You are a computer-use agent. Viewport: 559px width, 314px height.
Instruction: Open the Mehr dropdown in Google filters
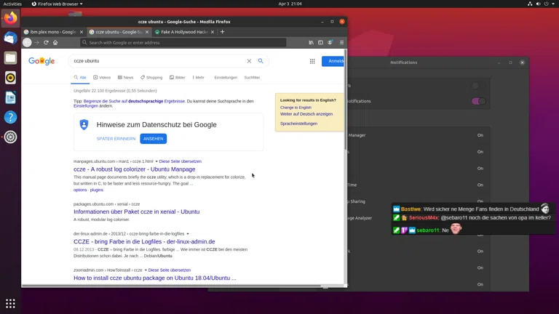click(x=199, y=77)
